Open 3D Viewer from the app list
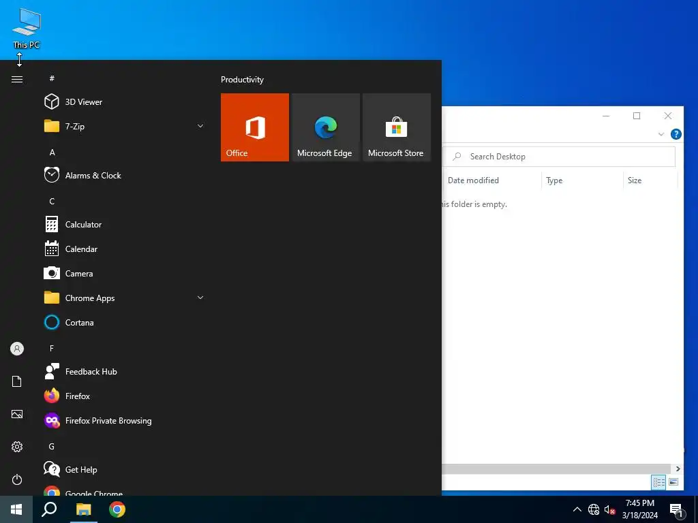698x523 pixels. tap(125, 102)
